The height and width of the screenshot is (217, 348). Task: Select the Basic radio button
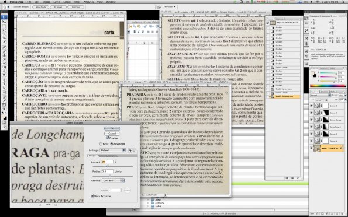point(101,144)
